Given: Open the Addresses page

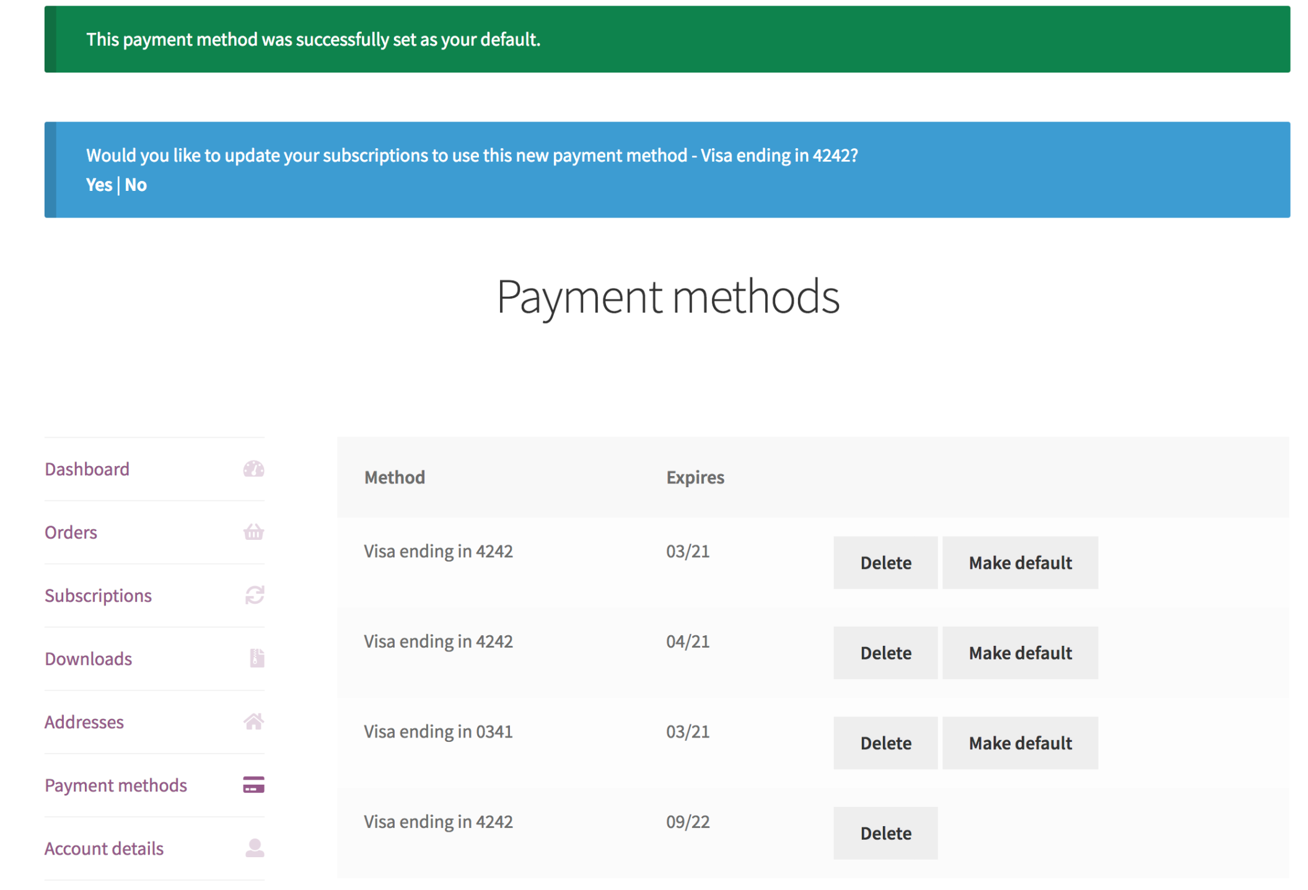Looking at the screenshot, I should (x=84, y=721).
